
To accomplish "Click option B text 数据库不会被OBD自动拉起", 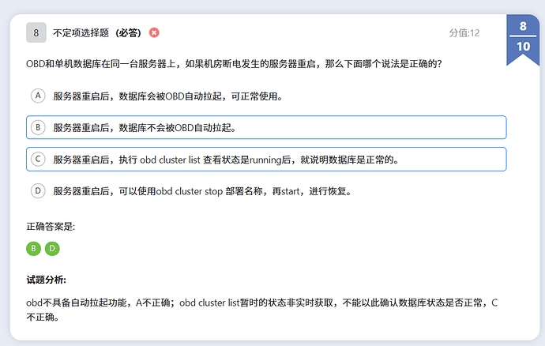I will tap(144, 127).
